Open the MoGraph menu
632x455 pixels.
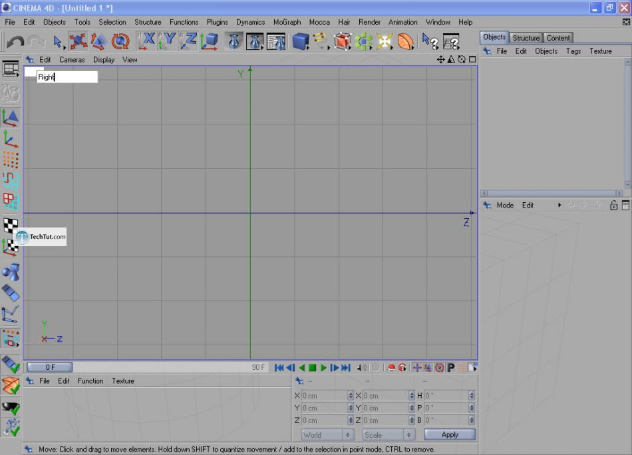(x=287, y=22)
